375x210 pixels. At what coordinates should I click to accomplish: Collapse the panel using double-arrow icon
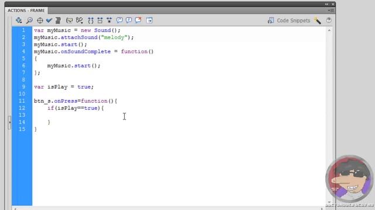[327, 4]
